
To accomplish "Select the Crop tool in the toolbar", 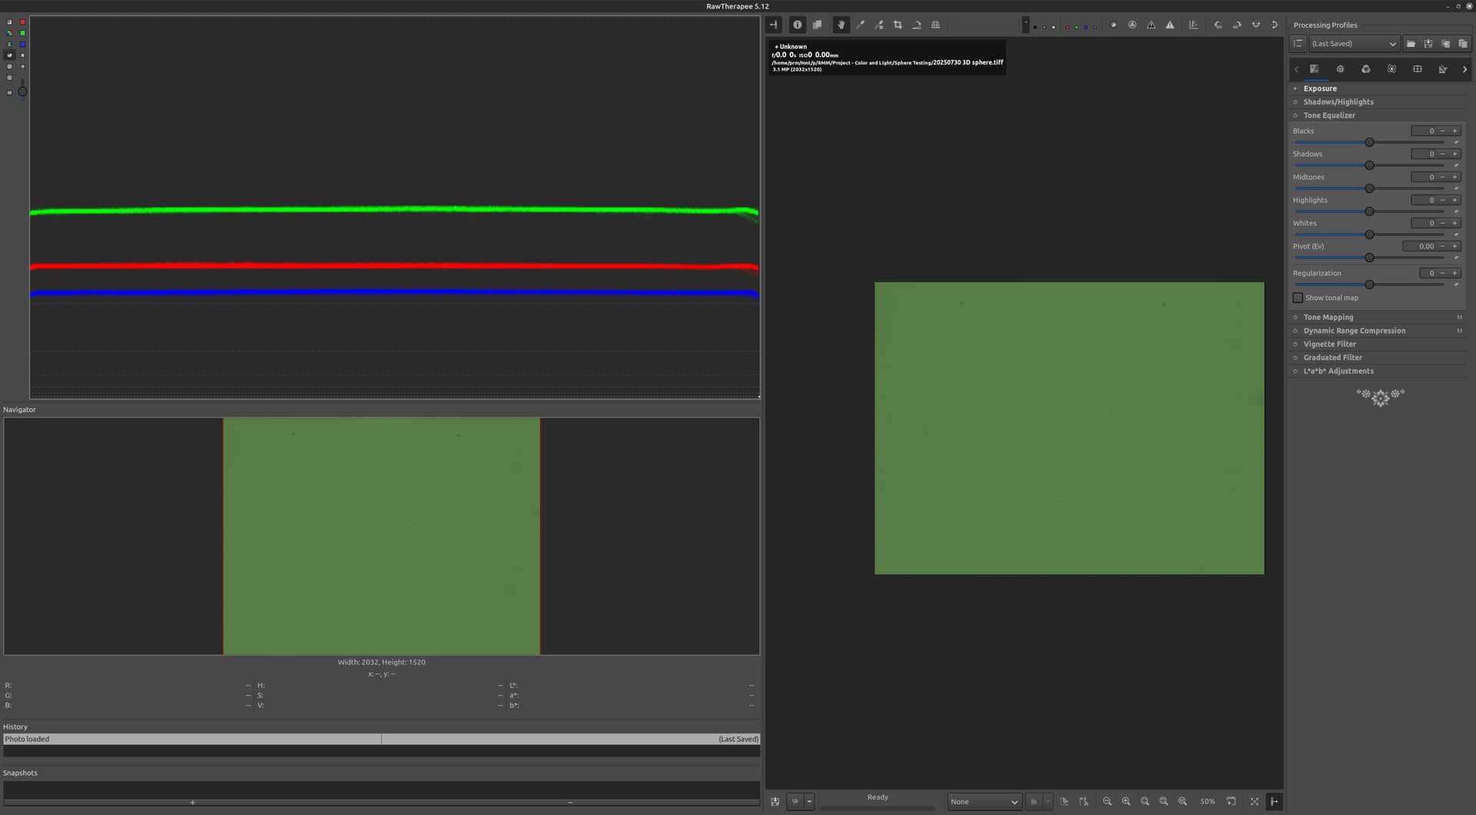I will [x=898, y=25].
